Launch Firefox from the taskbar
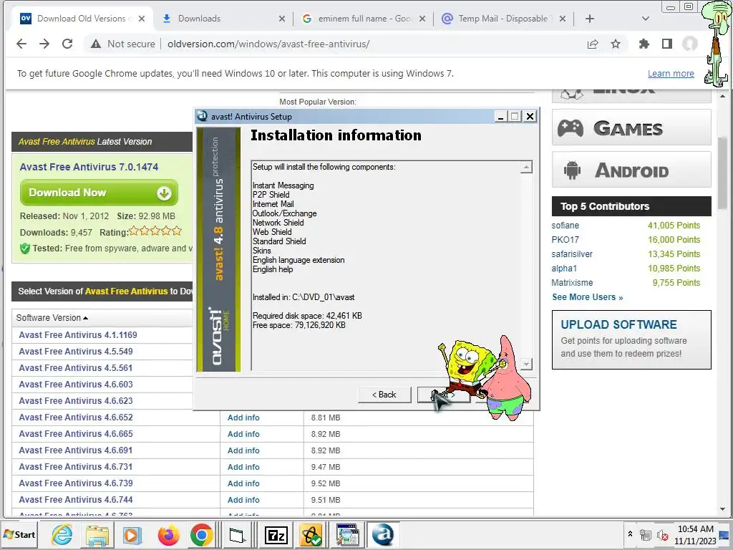Image resolution: width=733 pixels, height=550 pixels. (168, 534)
